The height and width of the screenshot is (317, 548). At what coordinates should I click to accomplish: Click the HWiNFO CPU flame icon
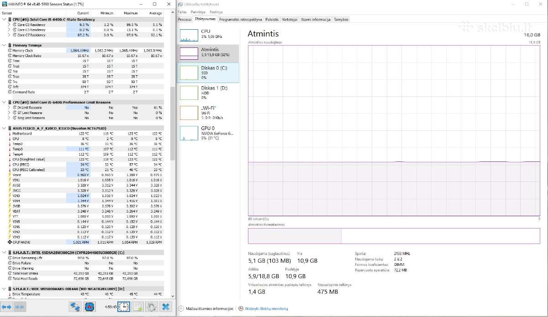tap(90, 307)
